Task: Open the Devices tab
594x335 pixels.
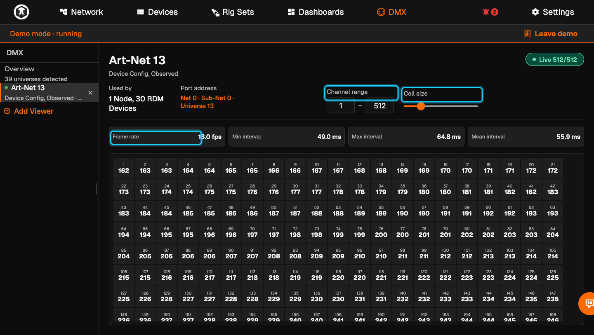Action: (157, 12)
